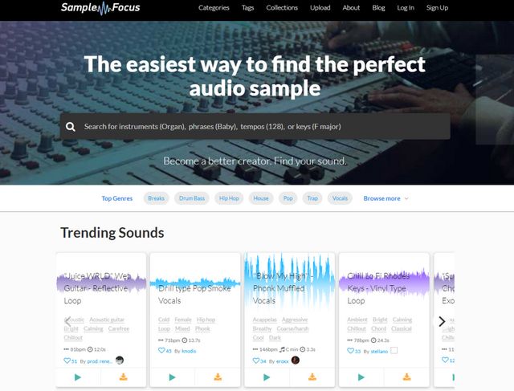Open eroxx's profile link
The width and height of the screenshot is (514, 391).
(283, 361)
